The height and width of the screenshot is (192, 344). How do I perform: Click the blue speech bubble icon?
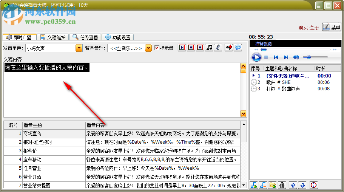click(238, 48)
